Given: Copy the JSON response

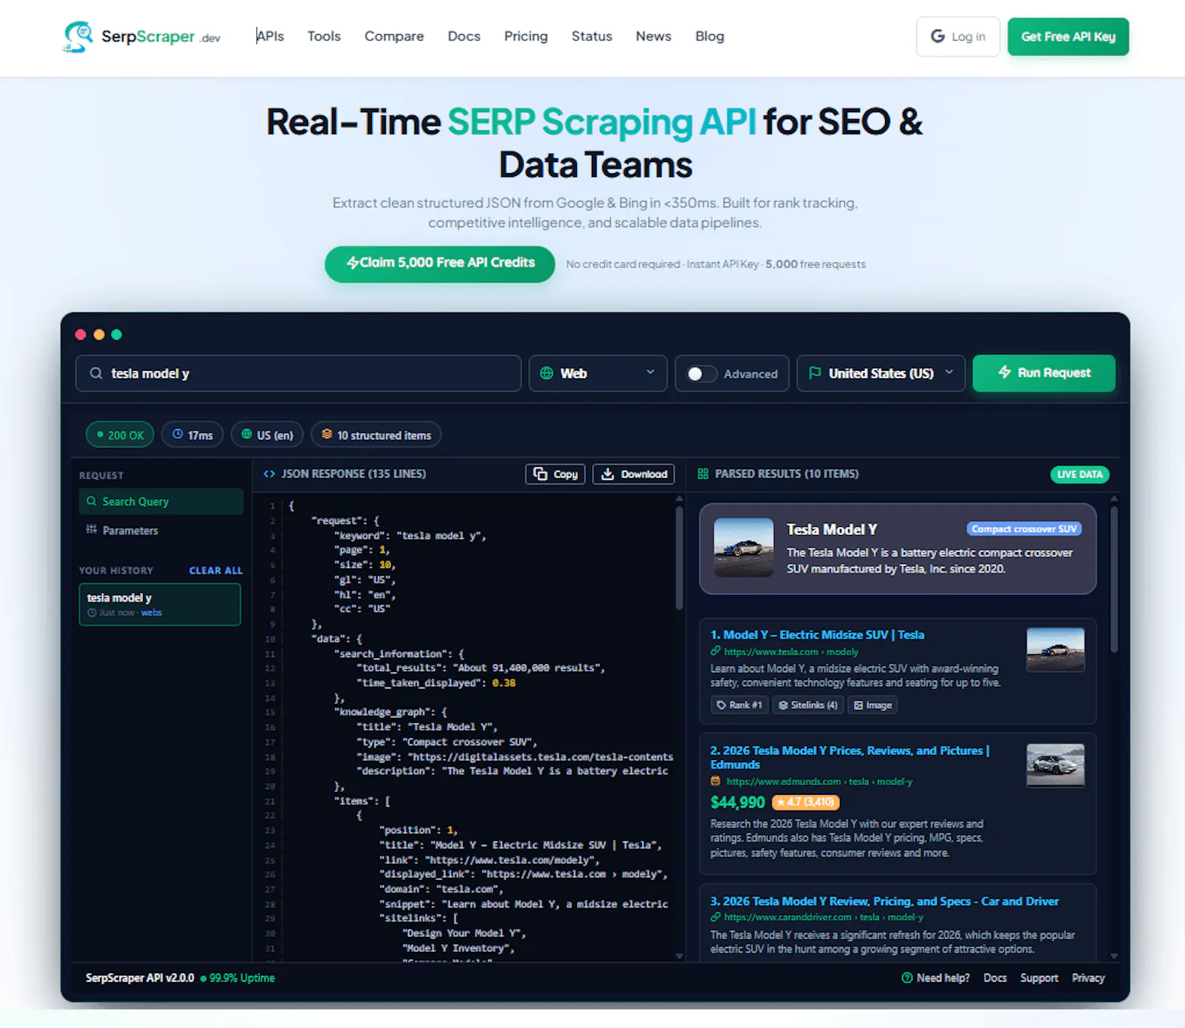Looking at the screenshot, I should tap(555, 474).
